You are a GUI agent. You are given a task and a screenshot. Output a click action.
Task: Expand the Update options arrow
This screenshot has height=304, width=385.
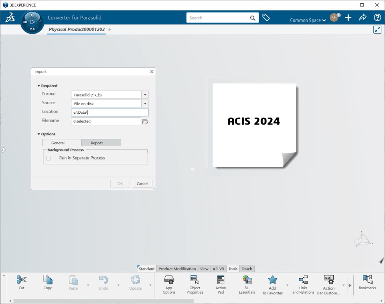(150, 285)
